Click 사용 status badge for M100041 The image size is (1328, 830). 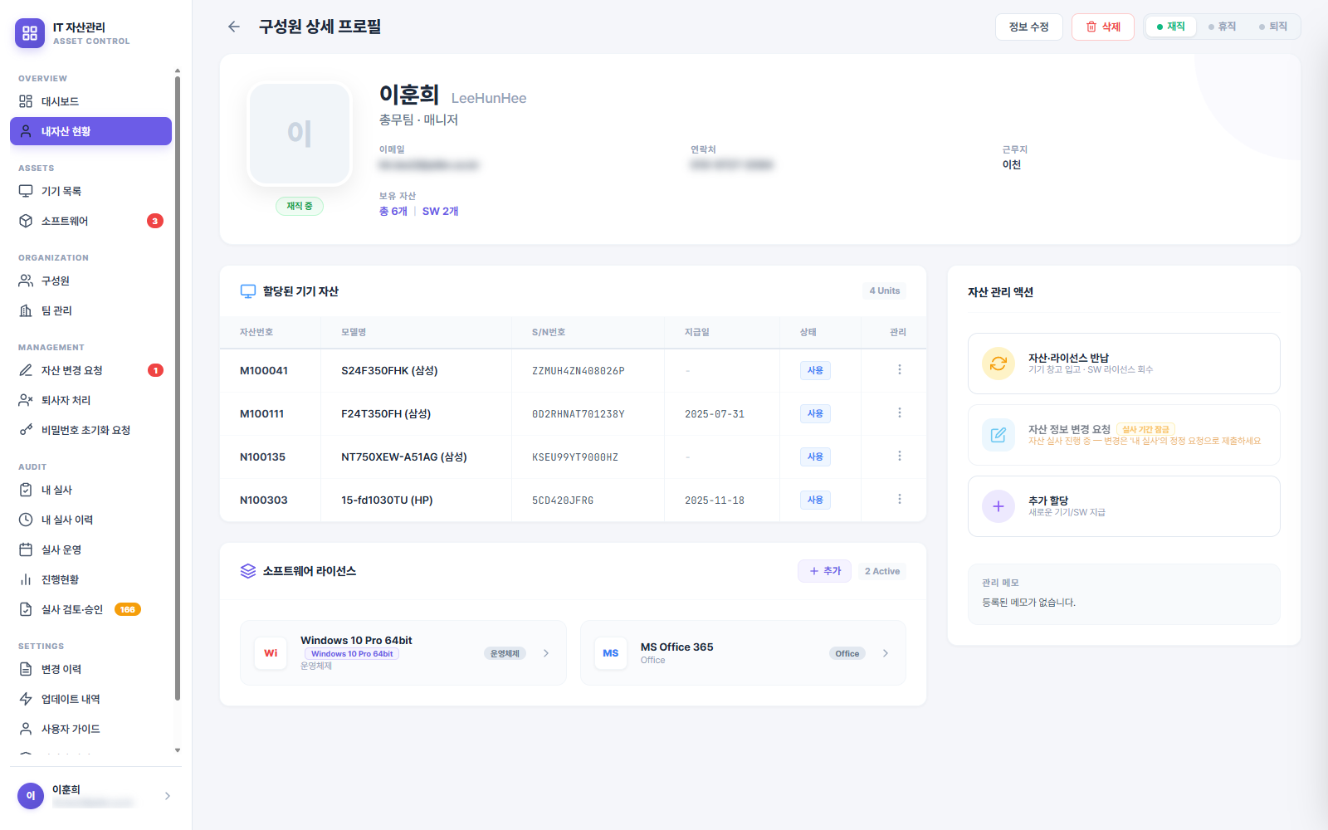(x=815, y=370)
